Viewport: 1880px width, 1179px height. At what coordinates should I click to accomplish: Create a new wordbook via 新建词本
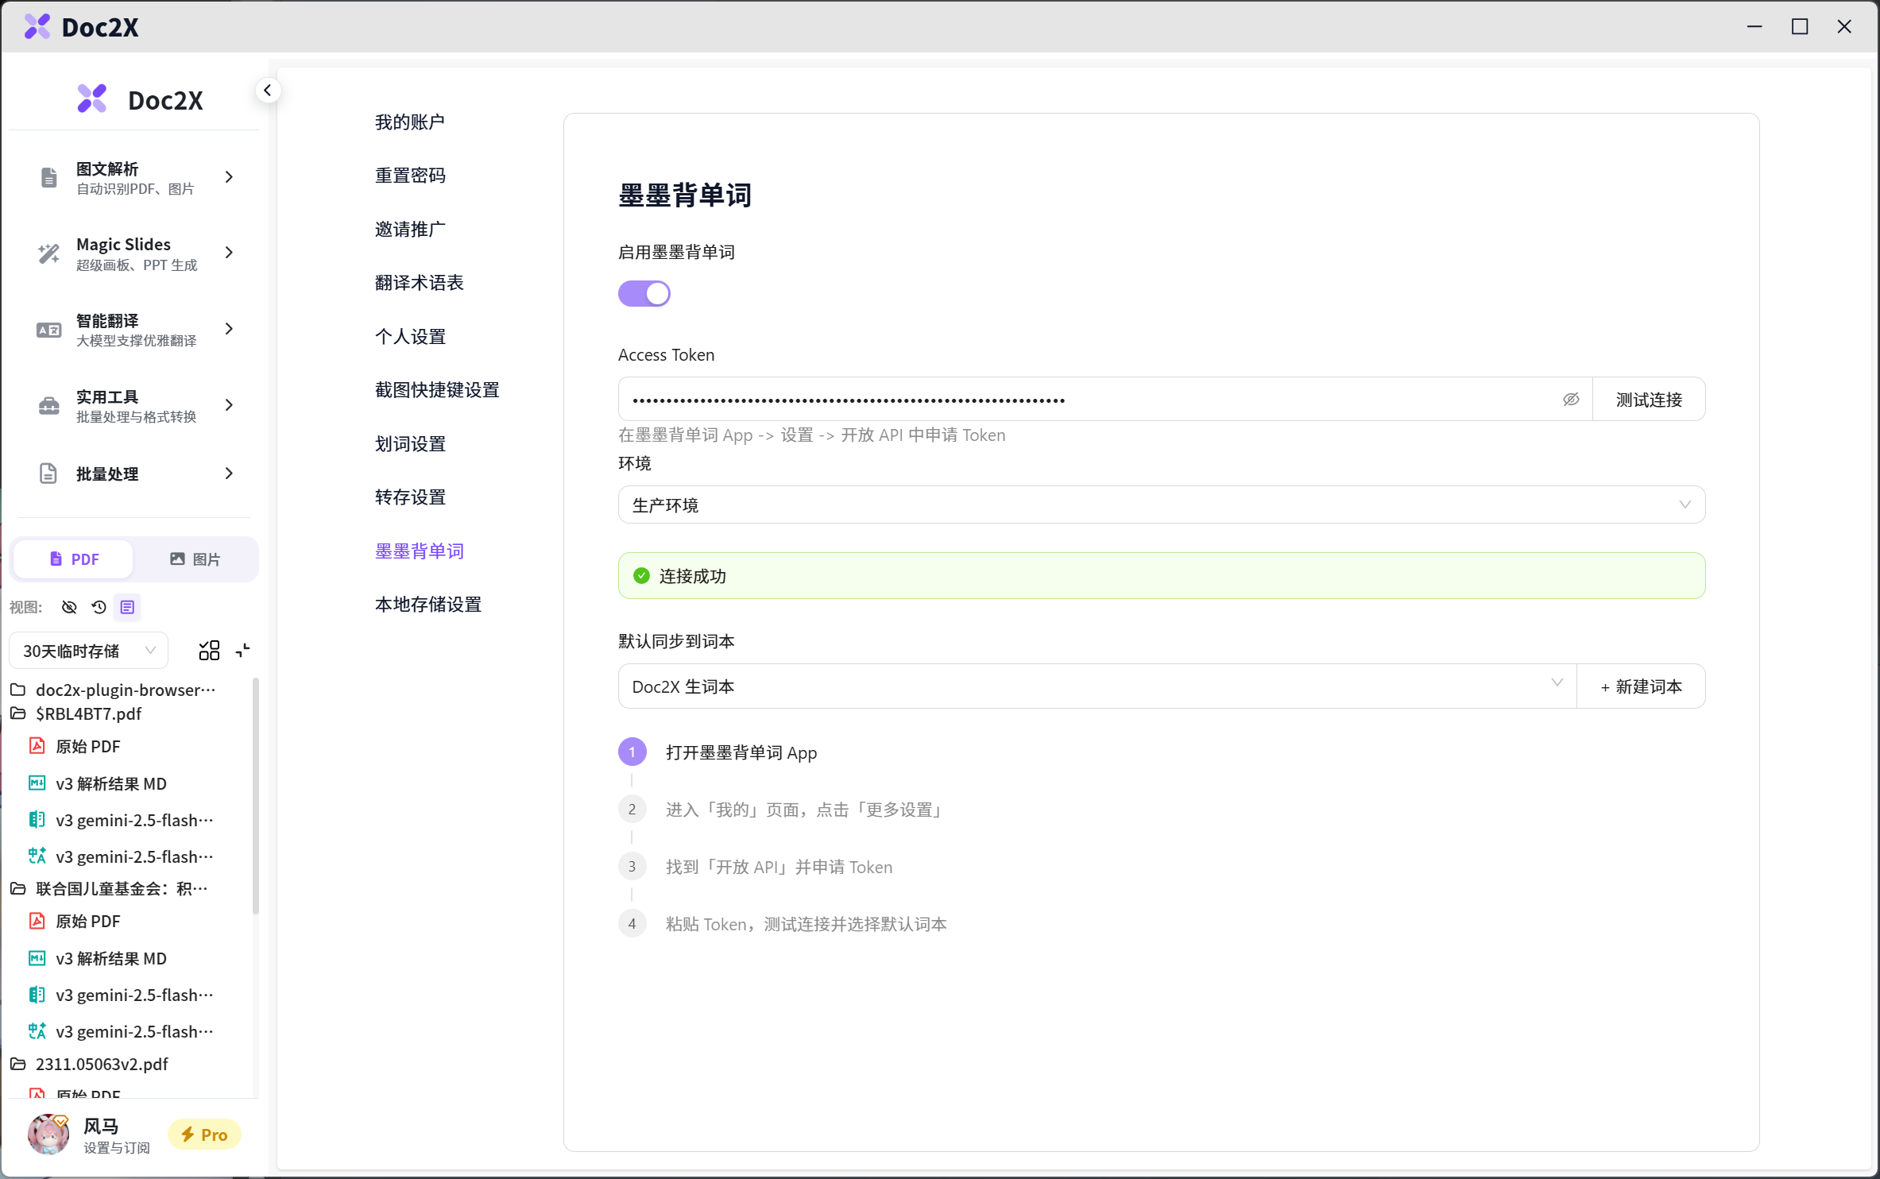(1640, 686)
